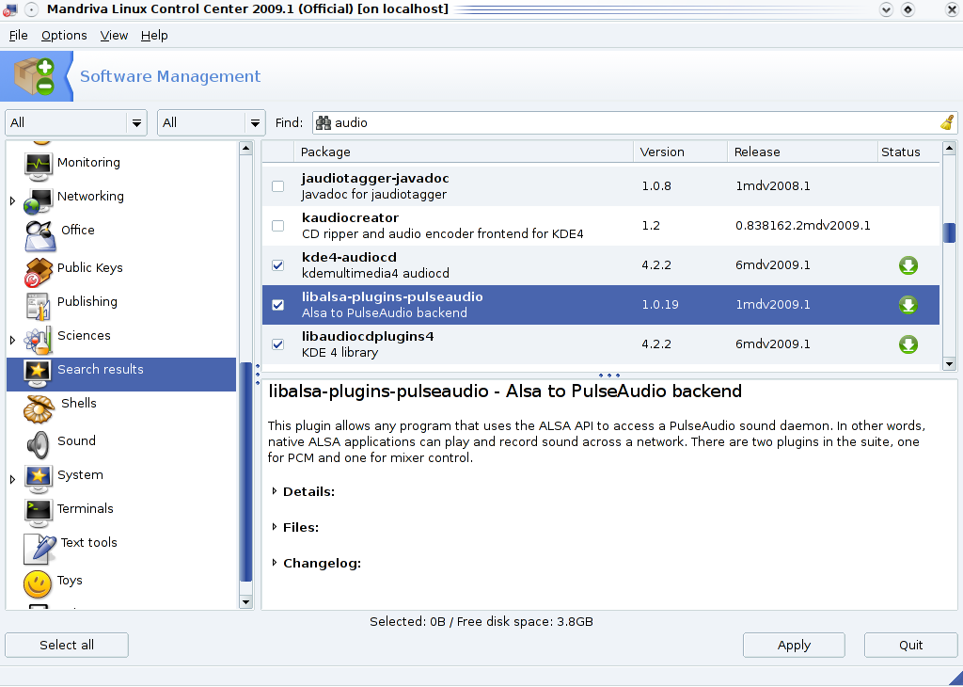This screenshot has height=687, width=963.
Task: Toggle the jaudiotagger-javadoc checkbox
Action: tap(277, 186)
